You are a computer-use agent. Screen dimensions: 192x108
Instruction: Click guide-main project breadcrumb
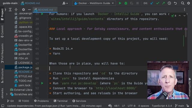pyautogui.click(x=10, y=3)
